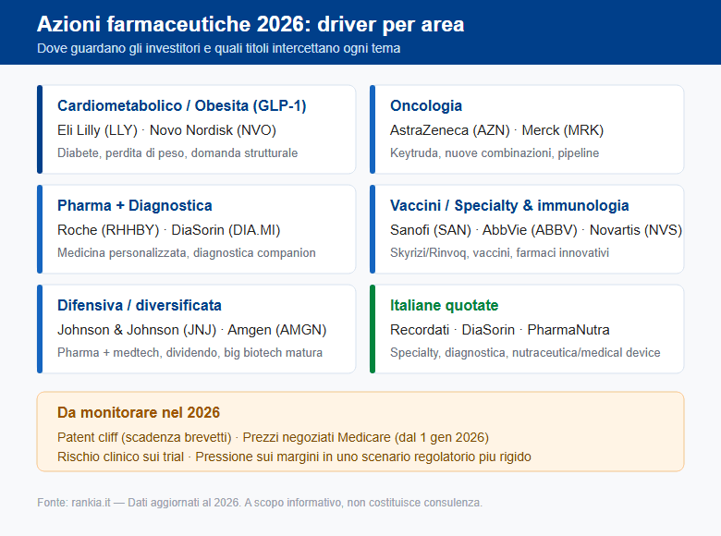Click the subtitle 'Dove guardano gli investitori'

click(118, 48)
